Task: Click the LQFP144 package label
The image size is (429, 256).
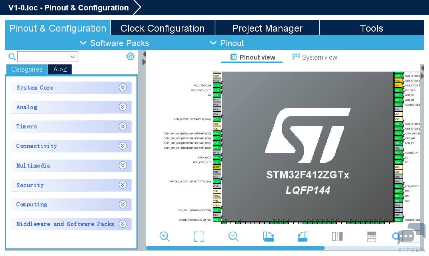Action: point(308,190)
